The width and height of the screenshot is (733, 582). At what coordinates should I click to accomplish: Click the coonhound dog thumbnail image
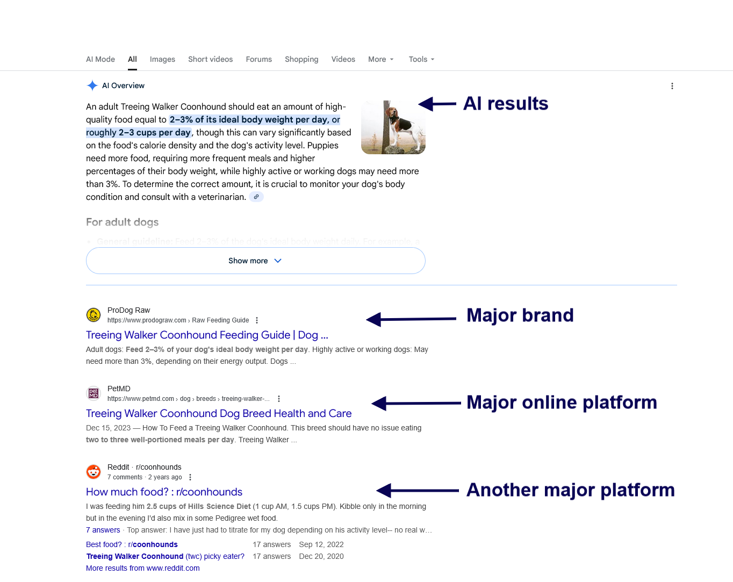click(393, 127)
